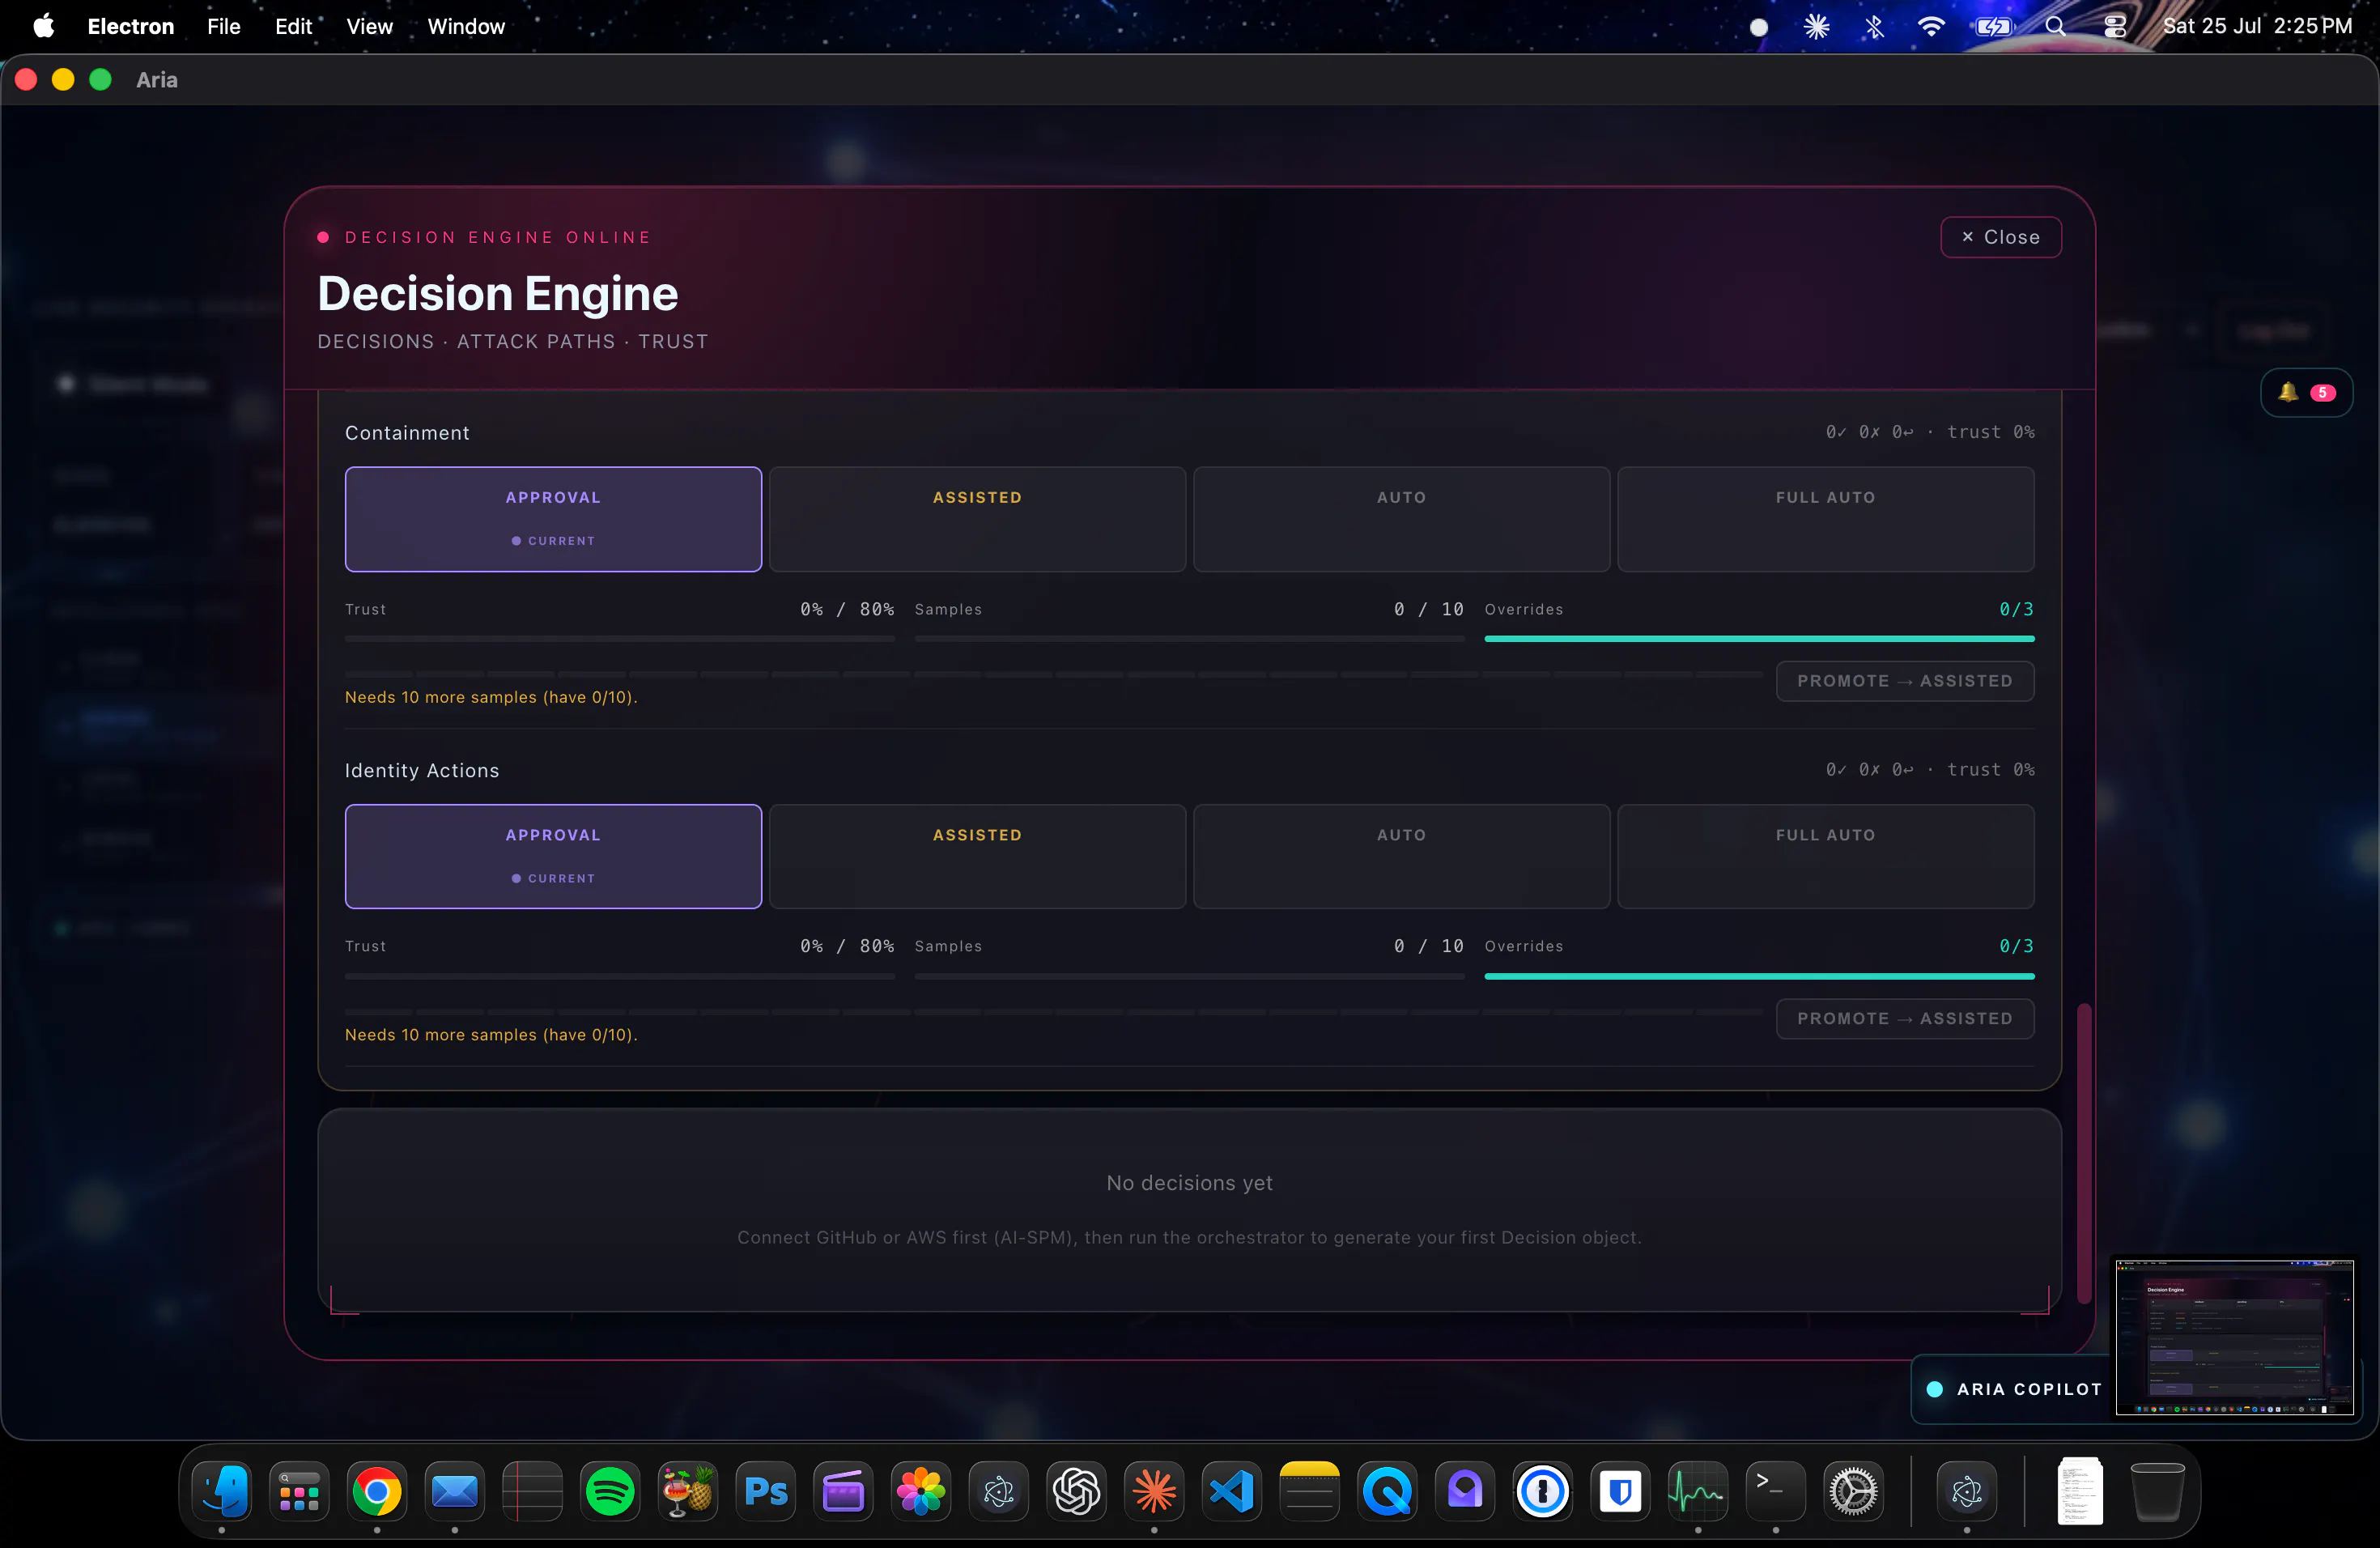Click the "No decisions yet" message
Image resolution: width=2380 pixels, height=1548 pixels.
pyautogui.click(x=1189, y=1183)
